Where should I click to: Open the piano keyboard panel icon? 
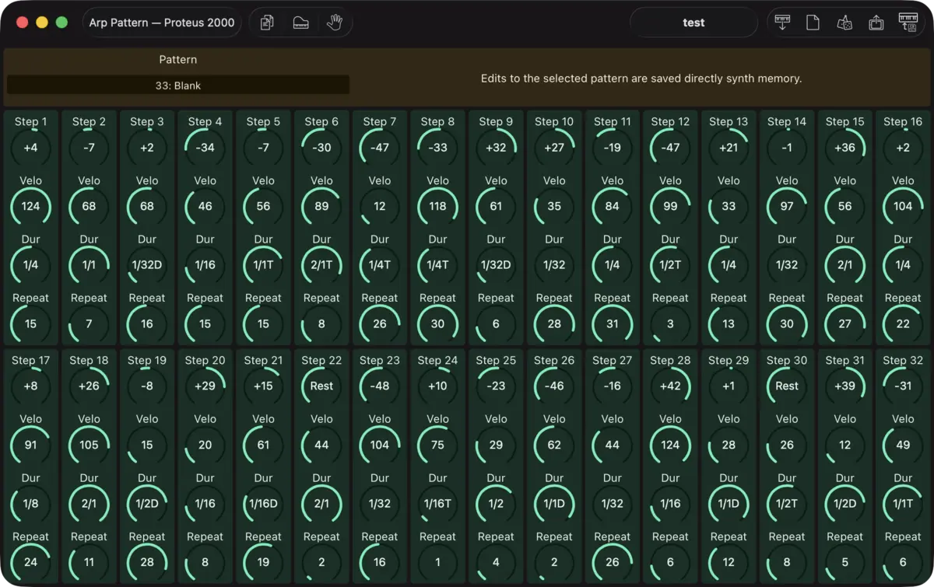(x=301, y=23)
